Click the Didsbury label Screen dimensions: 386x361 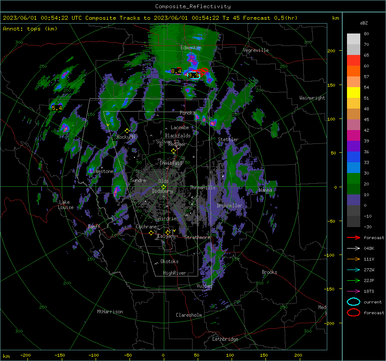pyautogui.click(x=162, y=191)
